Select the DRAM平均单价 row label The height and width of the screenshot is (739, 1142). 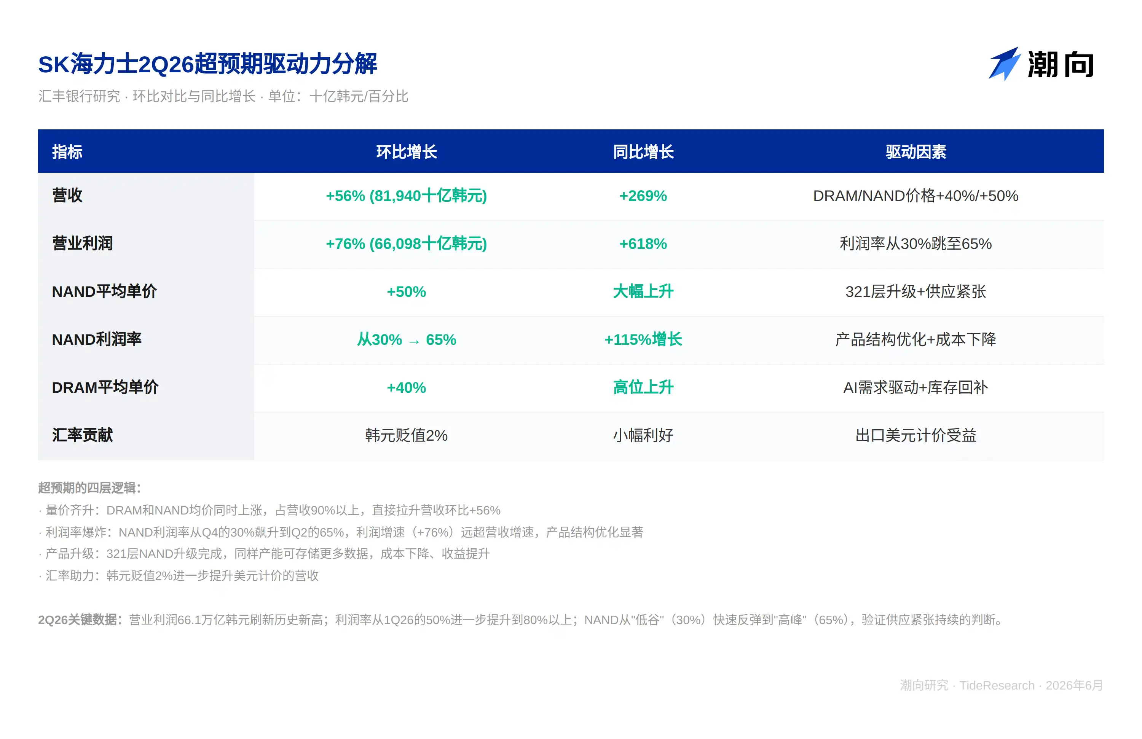tap(105, 387)
